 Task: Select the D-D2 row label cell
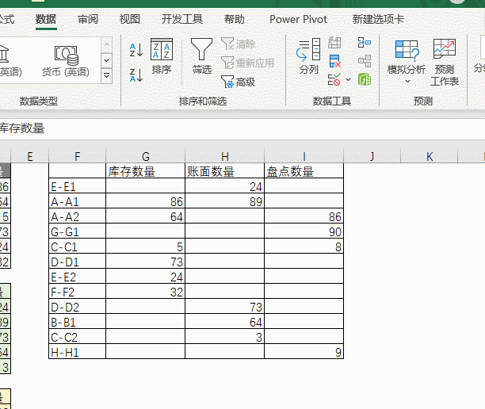click(77, 307)
